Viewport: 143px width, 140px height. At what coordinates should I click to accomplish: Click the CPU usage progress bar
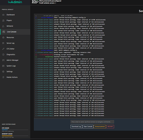point(15,130)
